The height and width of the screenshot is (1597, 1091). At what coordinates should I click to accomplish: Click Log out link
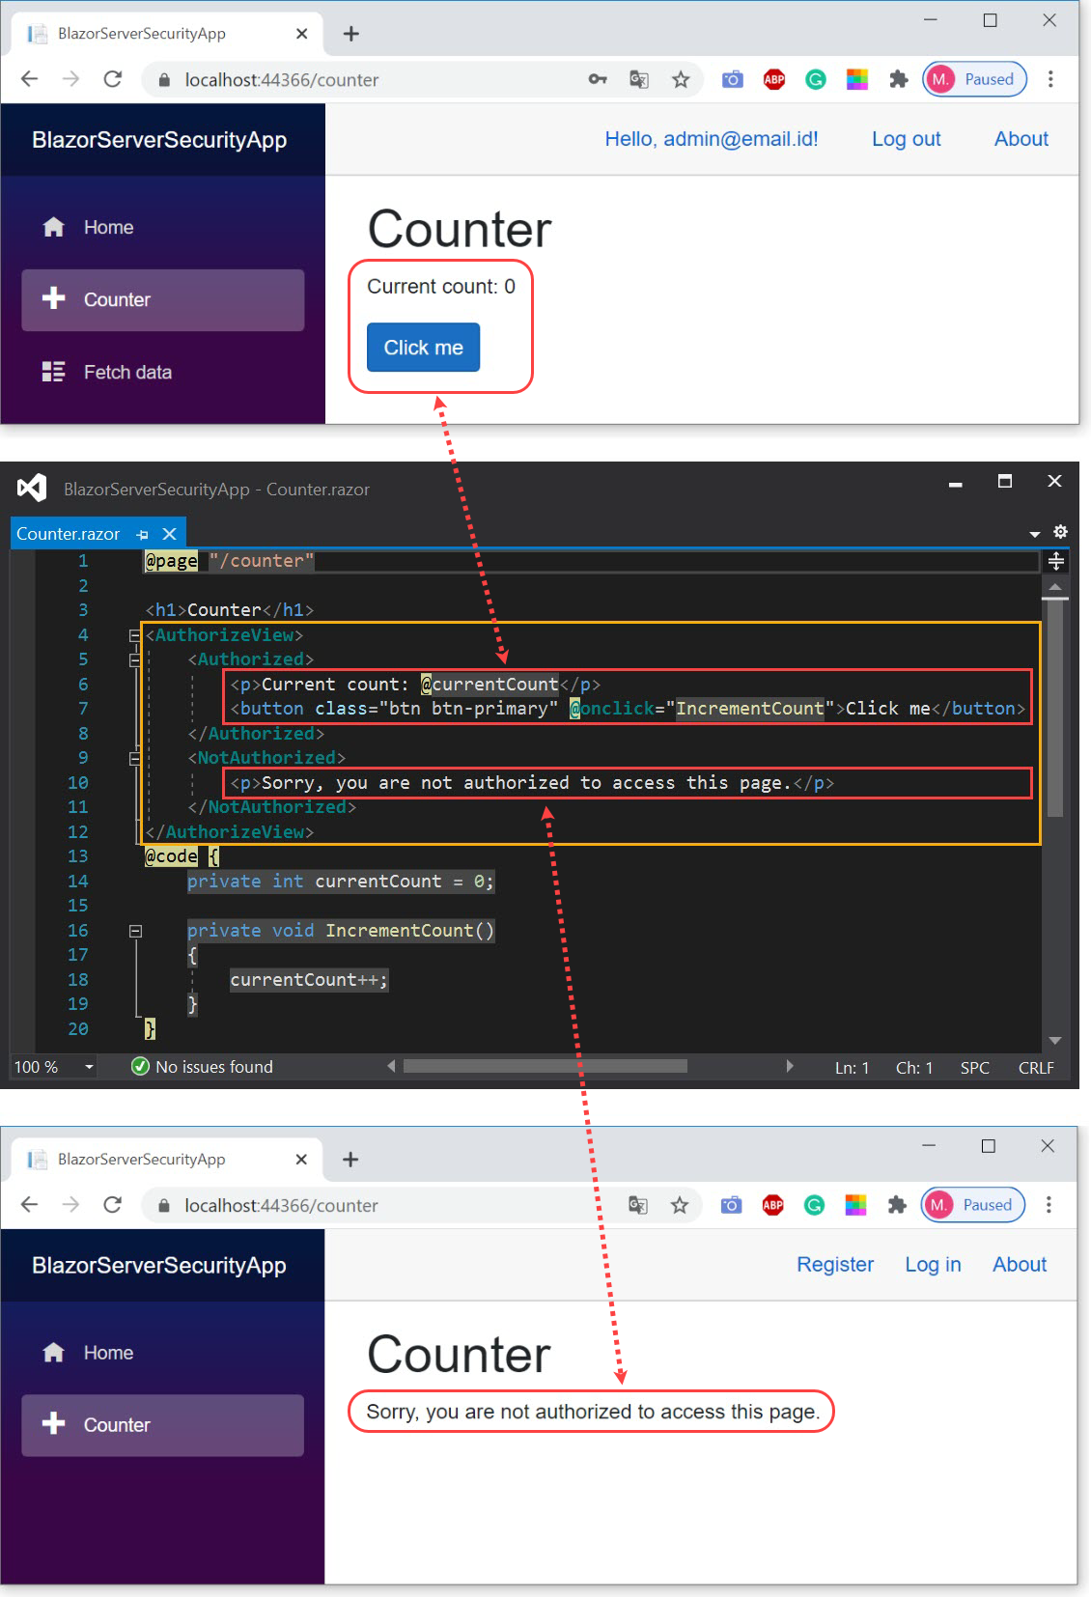point(907,139)
